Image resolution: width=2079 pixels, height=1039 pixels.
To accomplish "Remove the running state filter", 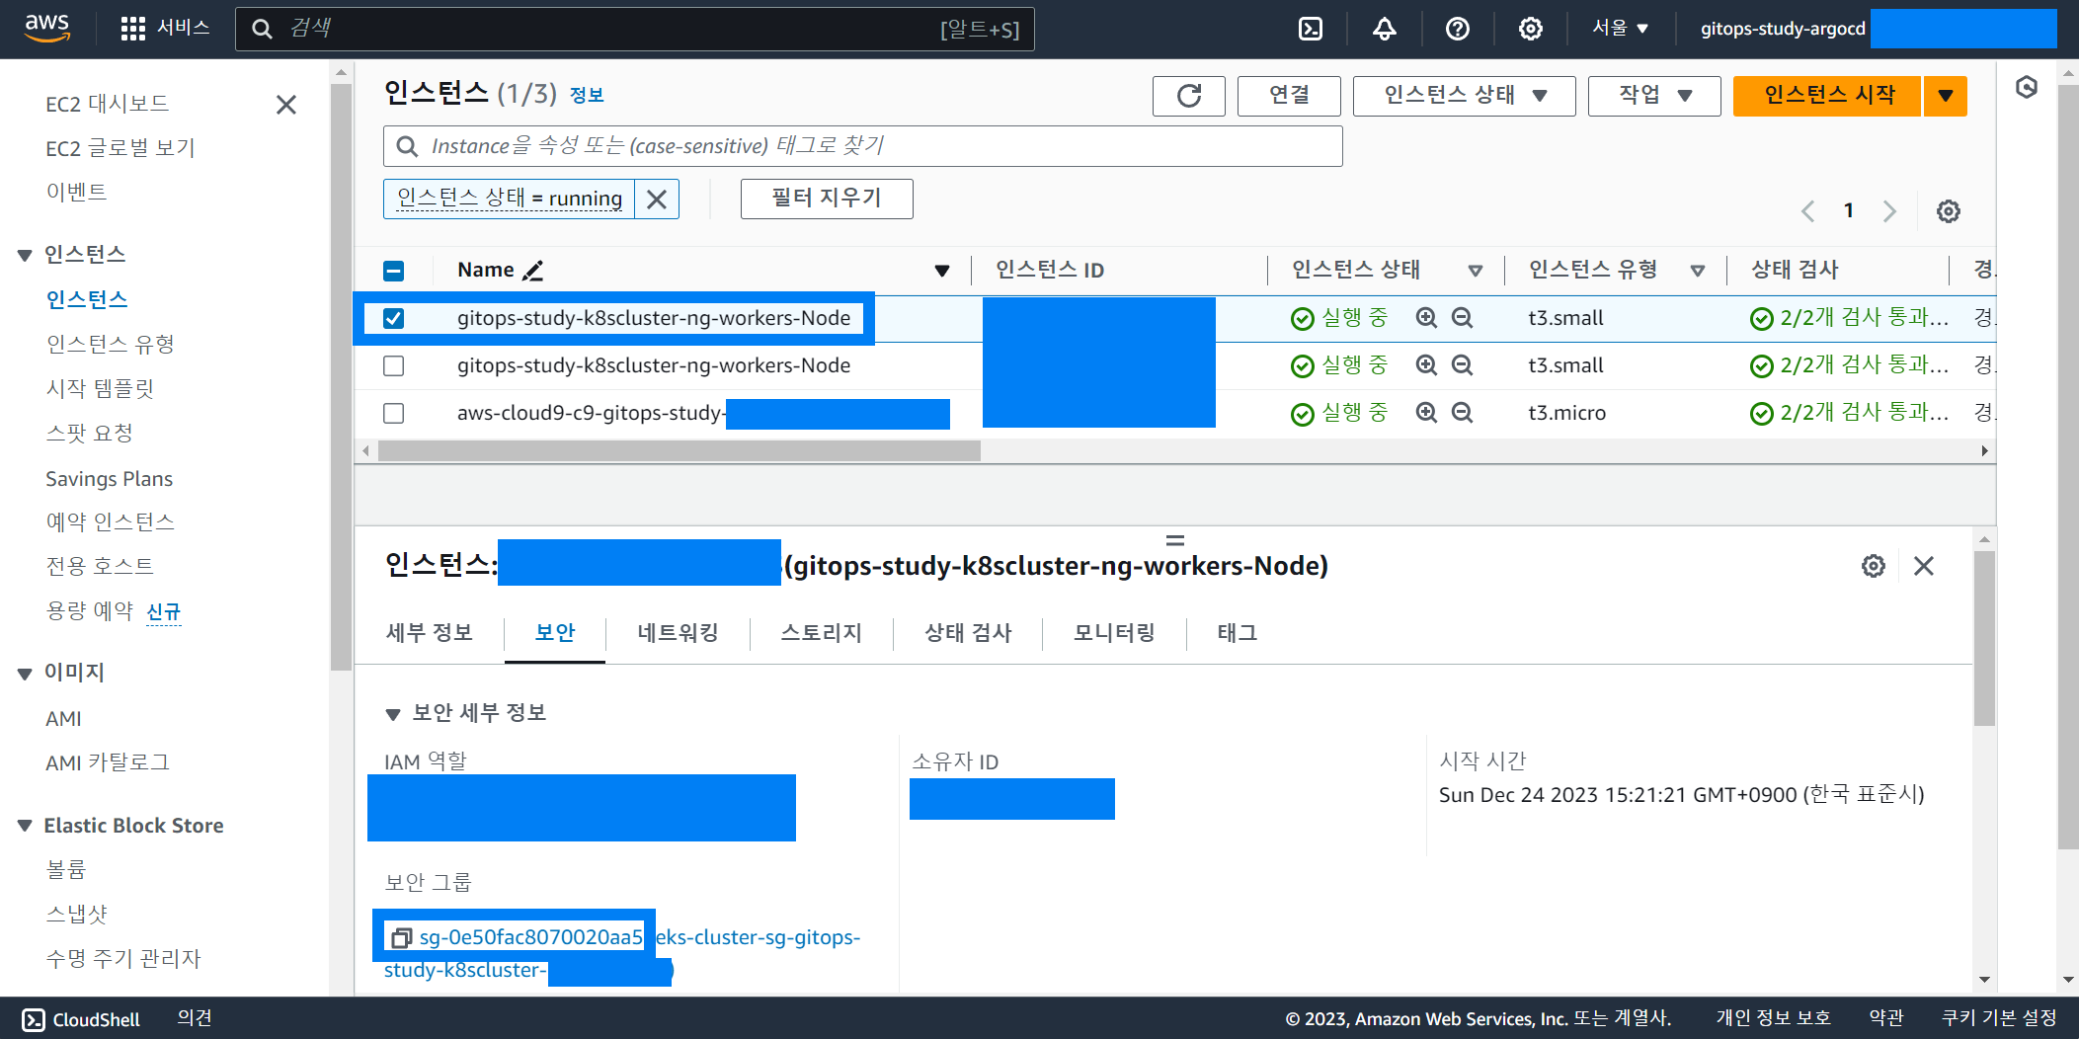I will 657,200.
